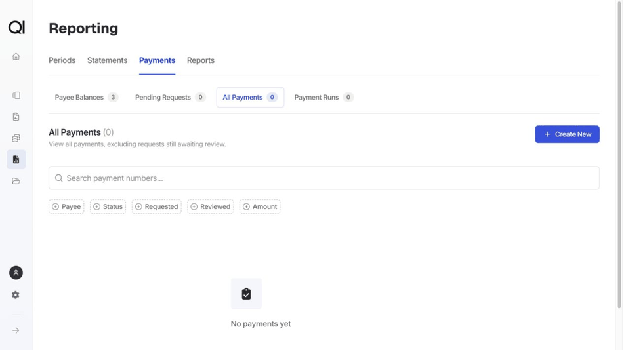This screenshot has height=354, width=630.
Task: Click the 'No payments yet' text
Action: pyautogui.click(x=261, y=324)
